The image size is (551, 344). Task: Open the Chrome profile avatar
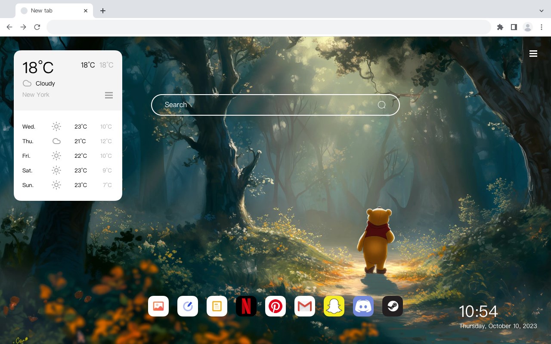(x=528, y=27)
